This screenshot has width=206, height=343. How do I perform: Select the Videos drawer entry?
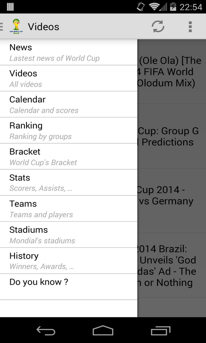[69, 78]
